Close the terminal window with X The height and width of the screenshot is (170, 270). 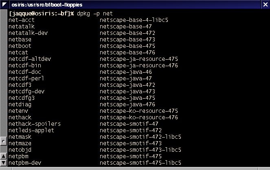tap(266, 4)
